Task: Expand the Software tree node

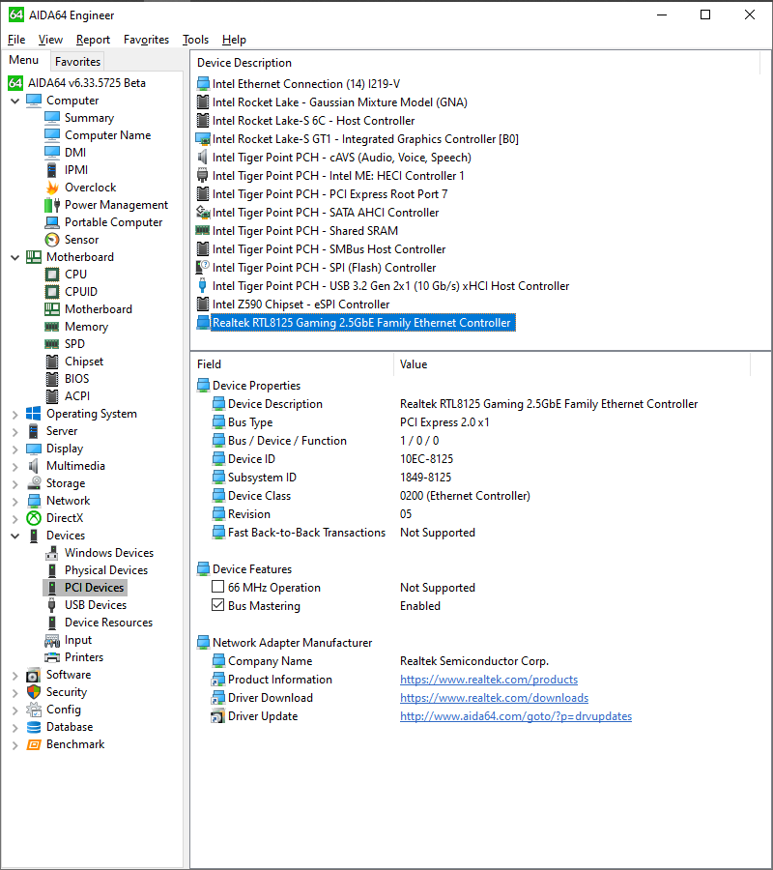Action: pos(15,676)
